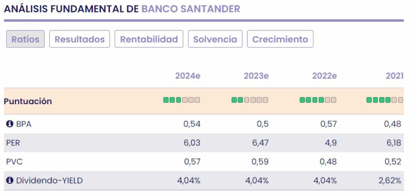Open the Rentabilidad tab
Screen dimensions: 410x195
pos(149,39)
